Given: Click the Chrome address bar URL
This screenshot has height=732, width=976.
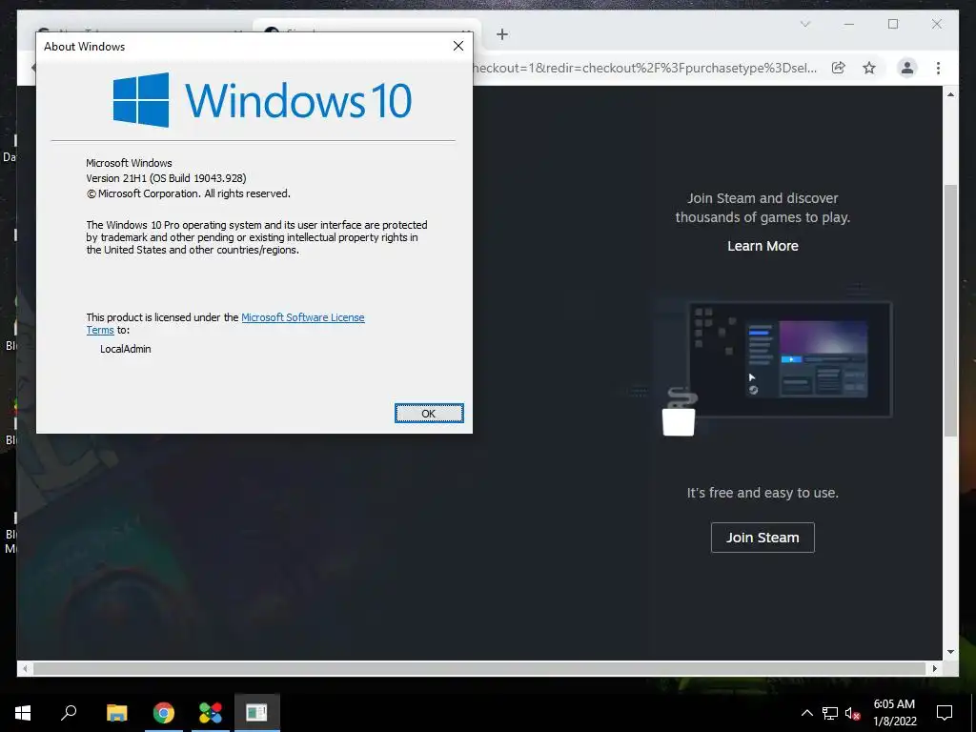Looking at the screenshot, I should tap(645, 68).
